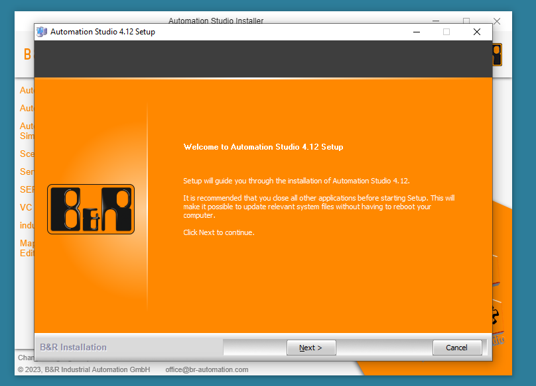Minimize the background Automation Studio Installer window

[435, 21]
